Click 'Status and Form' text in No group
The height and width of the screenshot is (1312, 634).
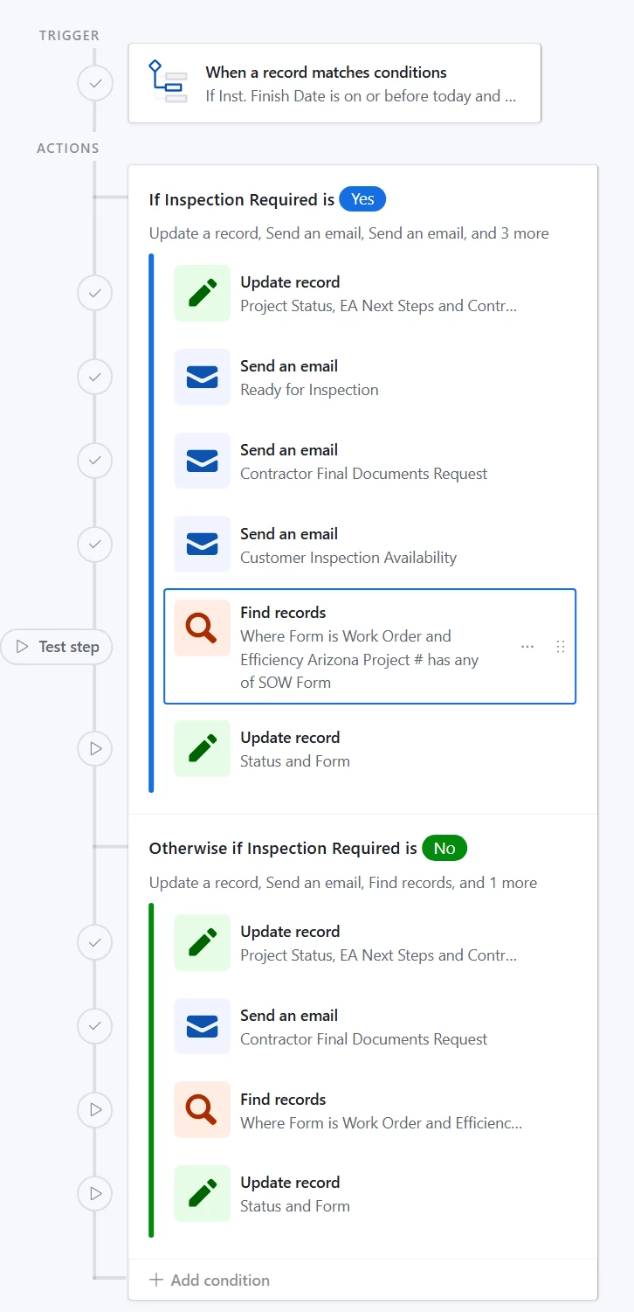pos(295,1206)
